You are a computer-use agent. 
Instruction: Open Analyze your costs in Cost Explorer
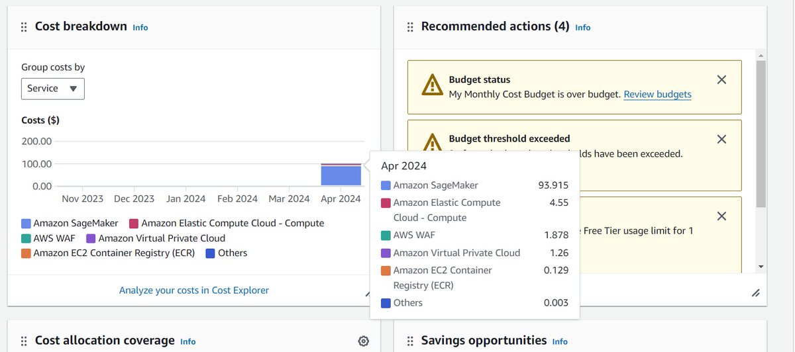(194, 290)
